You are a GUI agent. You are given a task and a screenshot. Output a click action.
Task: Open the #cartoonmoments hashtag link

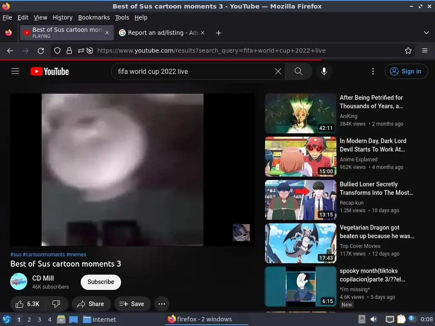tap(44, 255)
